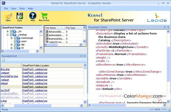Select the AuthoredList... file icon
Screen dimensions: 171x112
click(x=47, y=35)
